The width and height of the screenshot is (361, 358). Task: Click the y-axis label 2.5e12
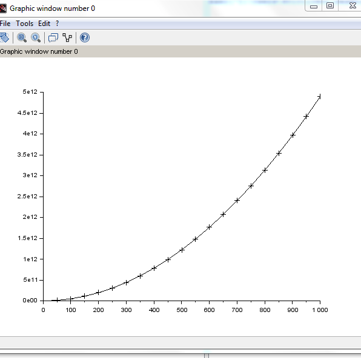pos(27,197)
